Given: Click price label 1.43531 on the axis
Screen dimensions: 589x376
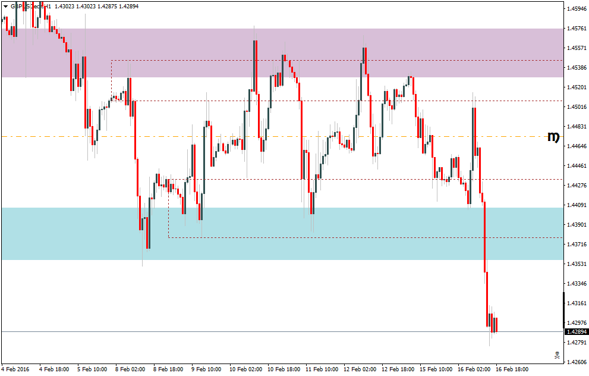Looking at the screenshot, I should (x=577, y=264).
